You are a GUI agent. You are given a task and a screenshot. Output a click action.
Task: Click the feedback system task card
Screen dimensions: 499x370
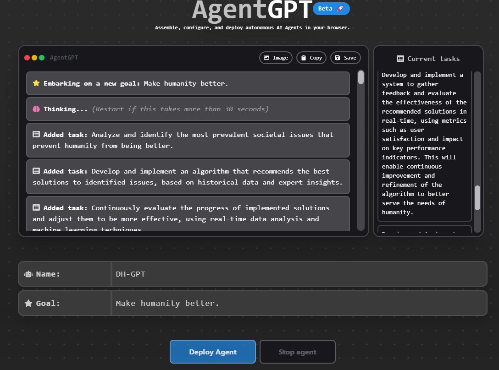(425, 146)
